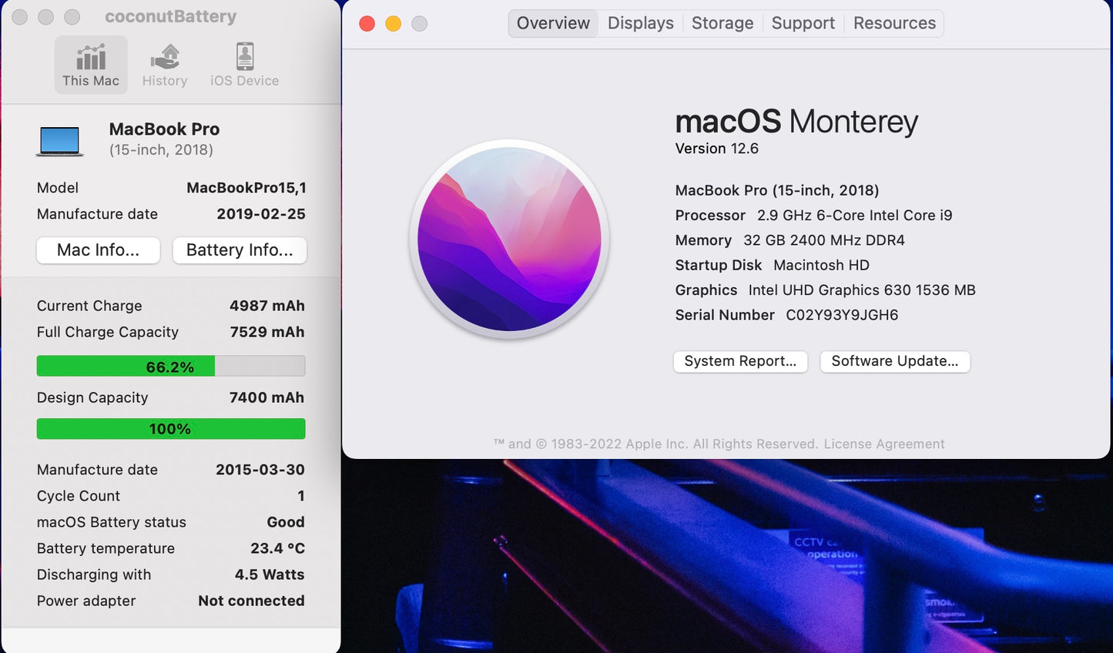Open the Storage tab
The image size is (1113, 653).
point(722,23)
